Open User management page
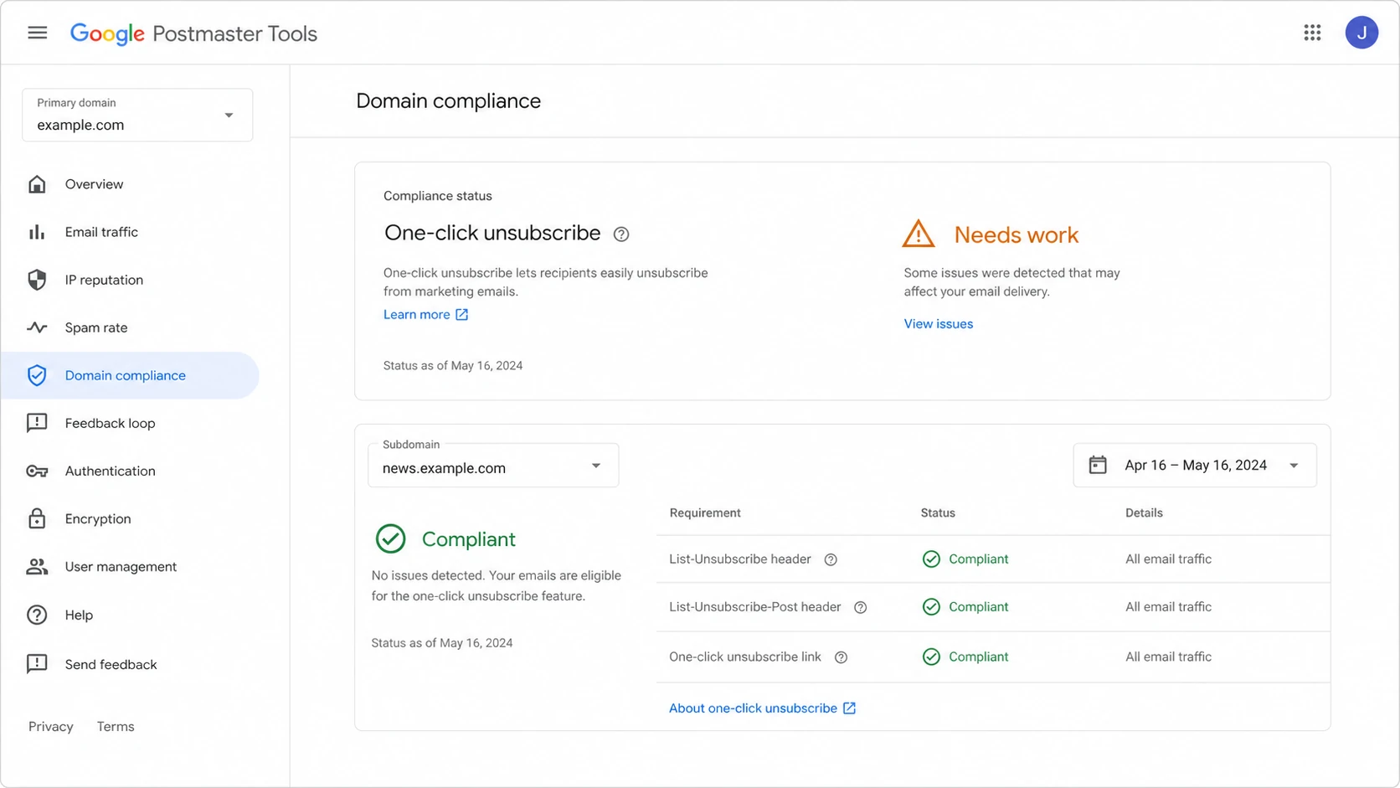Image resolution: width=1400 pixels, height=788 pixels. tap(130, 567)
